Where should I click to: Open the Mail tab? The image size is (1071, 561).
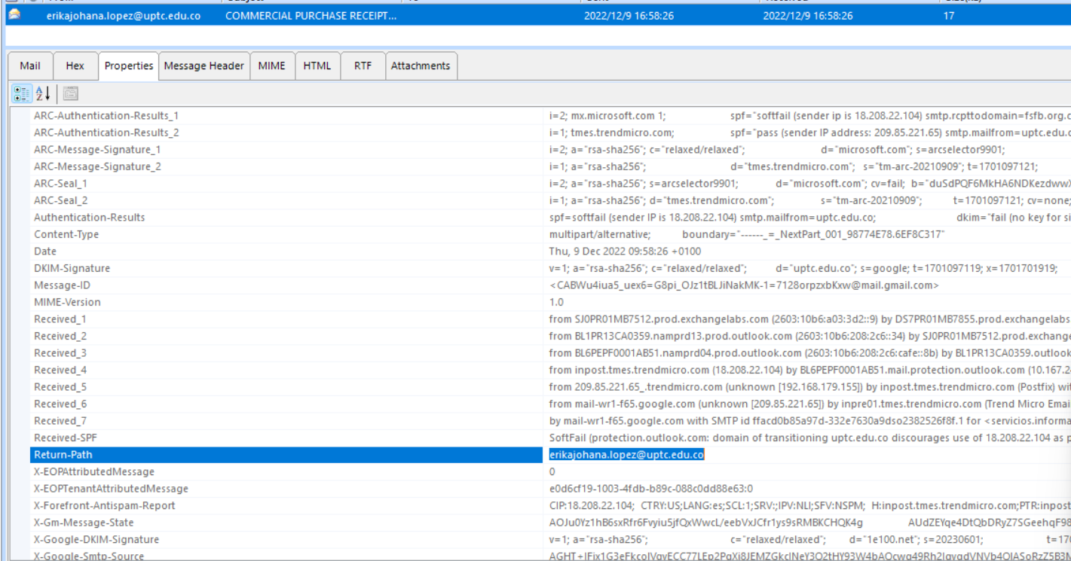tap(30, 66)
